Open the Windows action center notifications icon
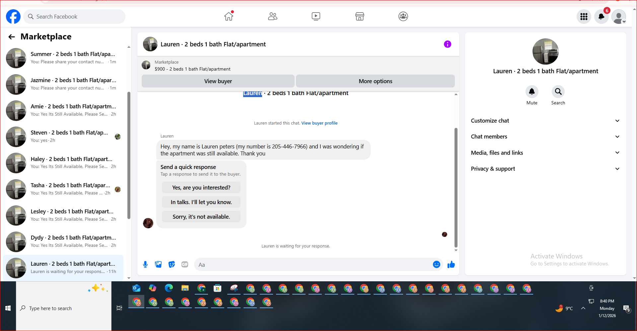Image resolution: width=637 pixels, height=331 pixels. point(627,309)
